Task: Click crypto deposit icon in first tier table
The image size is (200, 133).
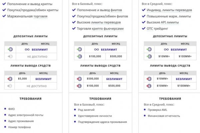Action: [x=10, y=50]
